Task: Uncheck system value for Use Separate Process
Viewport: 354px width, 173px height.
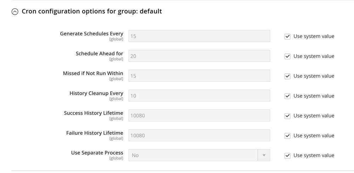Action: click(287, 155)
